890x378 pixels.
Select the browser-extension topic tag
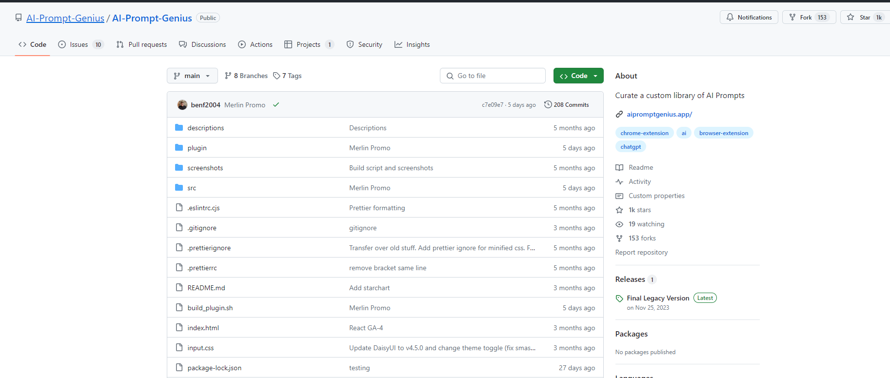point(724,133)
